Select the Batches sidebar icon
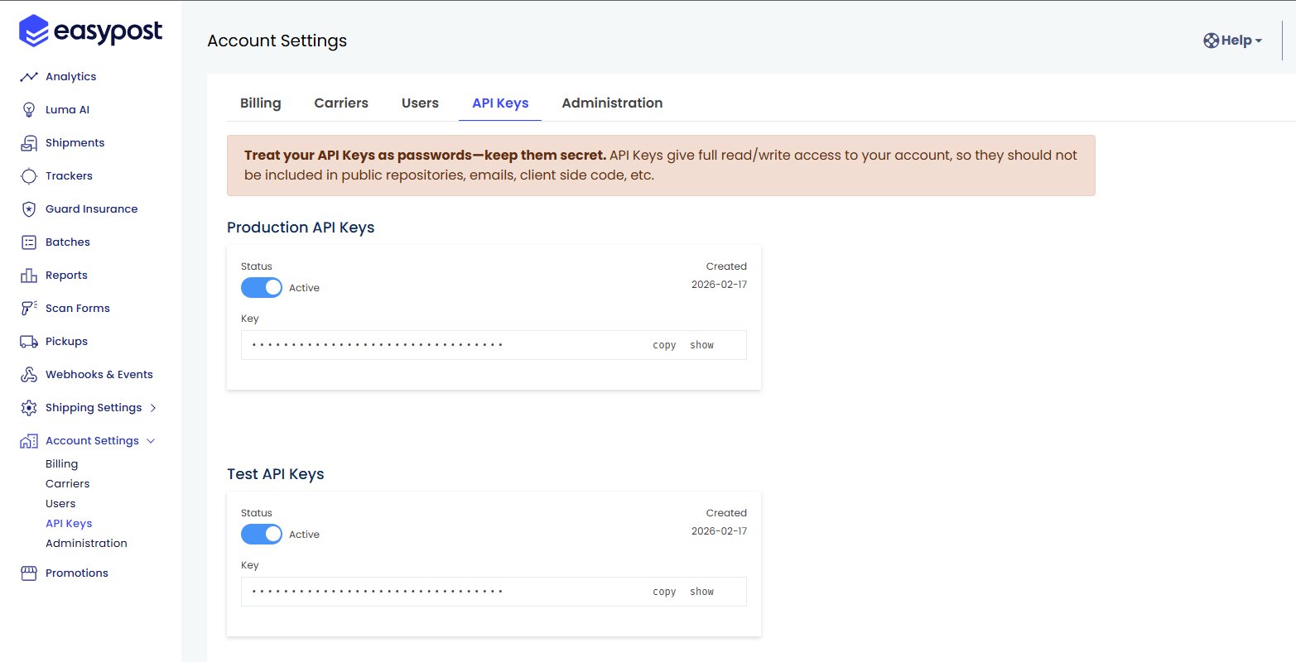Image resolution: width=1296 pixels, height=662 pixels. click(27, 242)
